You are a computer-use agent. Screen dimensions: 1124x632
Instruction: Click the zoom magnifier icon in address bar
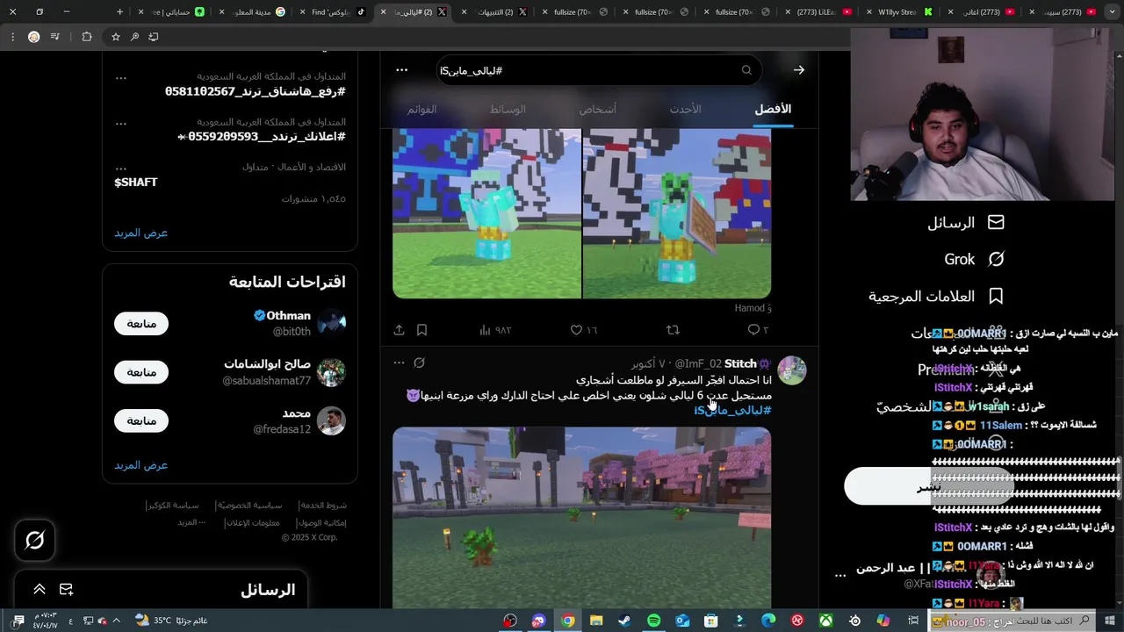134,37
